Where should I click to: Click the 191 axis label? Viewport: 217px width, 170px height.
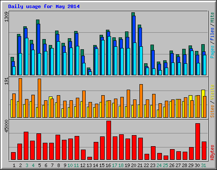tap(6, 81)
